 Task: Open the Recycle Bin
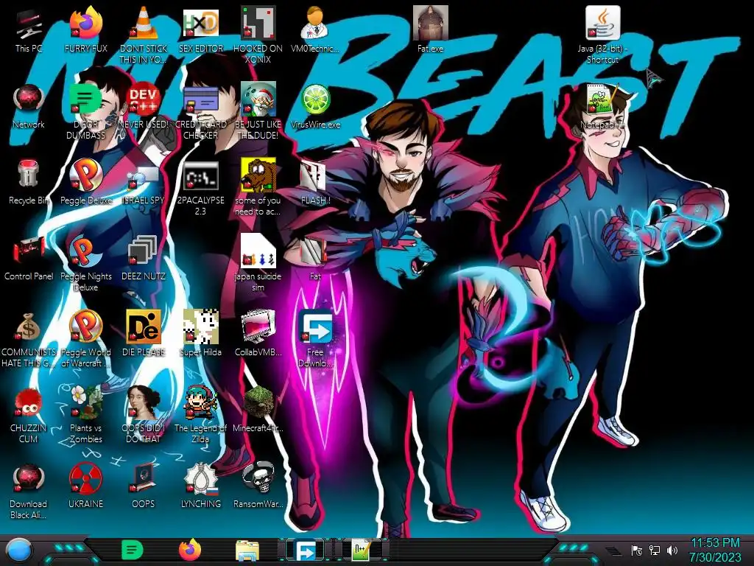tap(29, 174)
